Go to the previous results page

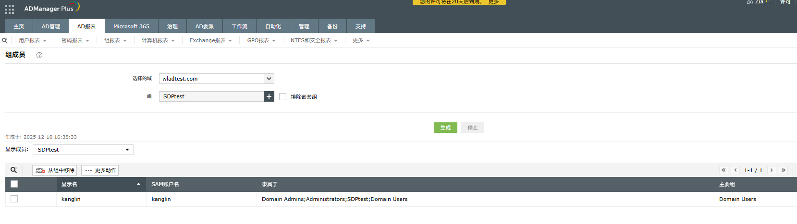point(735,170)
